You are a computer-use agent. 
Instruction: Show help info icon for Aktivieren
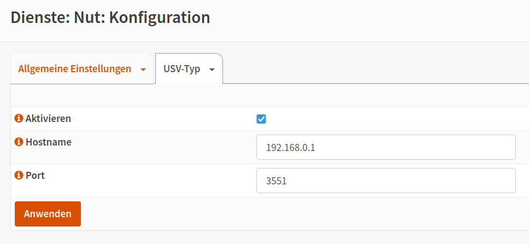[19, 119]
